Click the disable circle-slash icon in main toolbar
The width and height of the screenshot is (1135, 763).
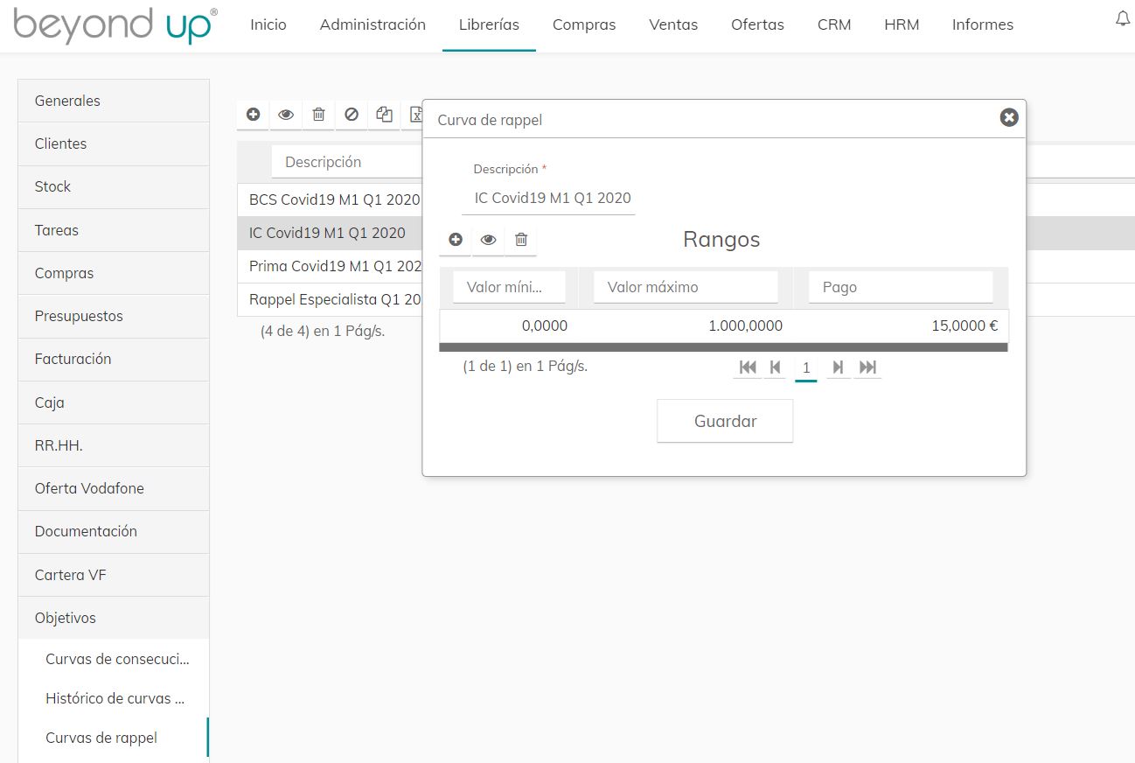pyautogui.click(x=352, y=114)
